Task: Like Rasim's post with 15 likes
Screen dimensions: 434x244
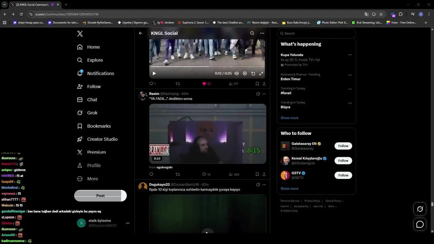Action: (x=206, y=174)
